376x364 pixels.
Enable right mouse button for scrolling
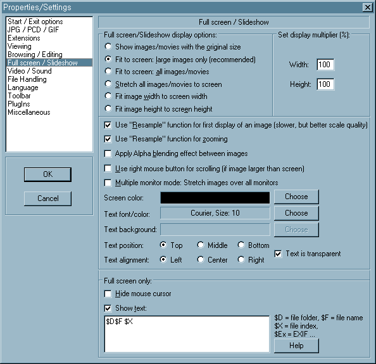108,169
